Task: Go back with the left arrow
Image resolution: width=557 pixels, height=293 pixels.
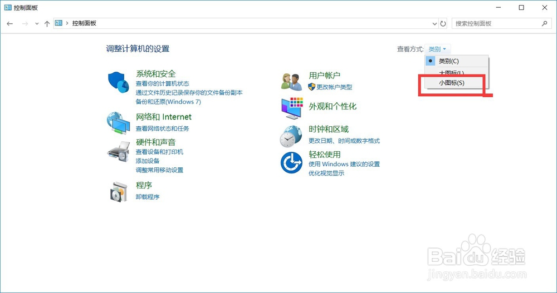Action: pyautogui.click(x=10, y=23)
